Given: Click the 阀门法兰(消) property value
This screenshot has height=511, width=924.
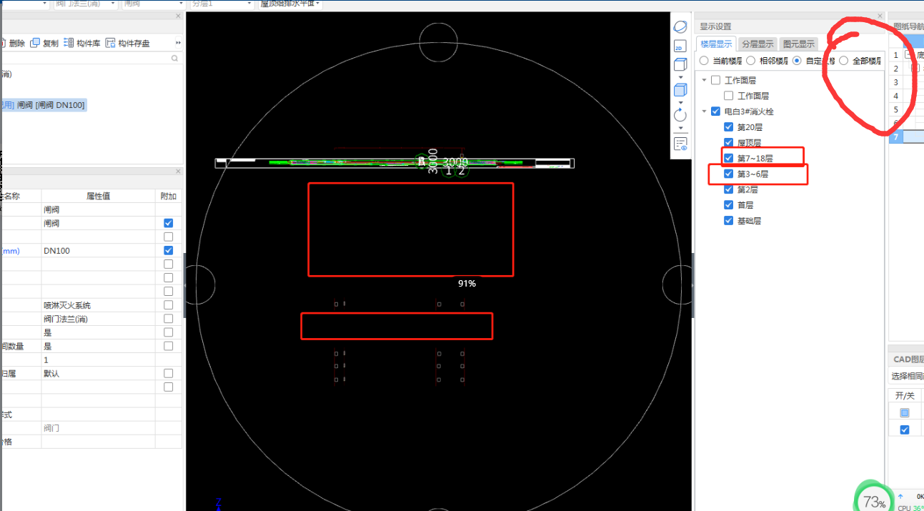Looking at the screenshot, I should 99,319.
